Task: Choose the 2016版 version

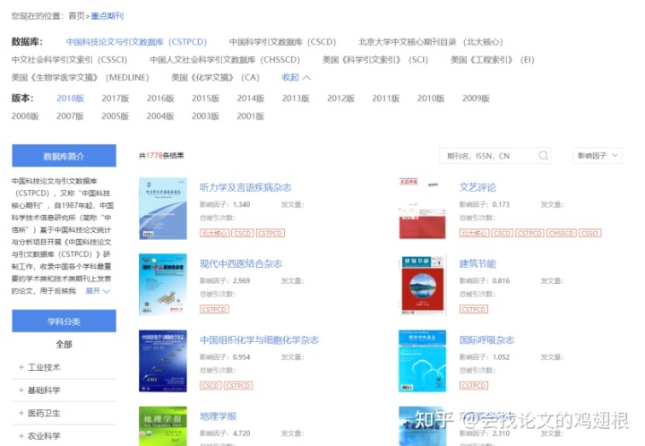Action: click(160, 99)
